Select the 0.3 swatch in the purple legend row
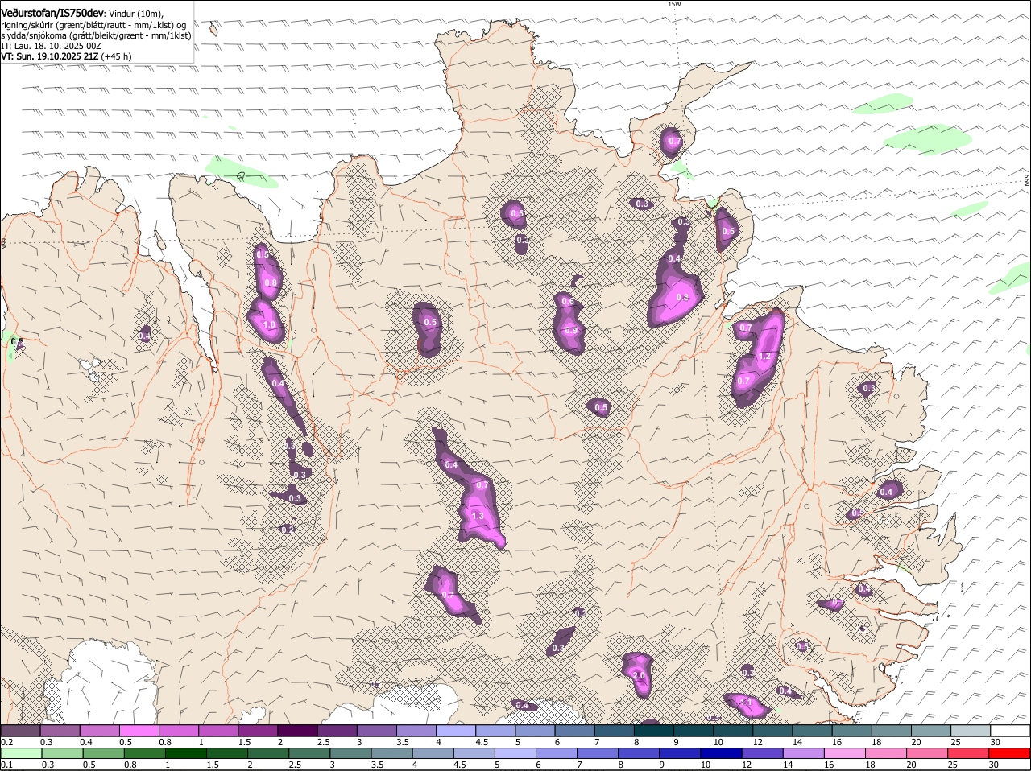 (60, 731)
